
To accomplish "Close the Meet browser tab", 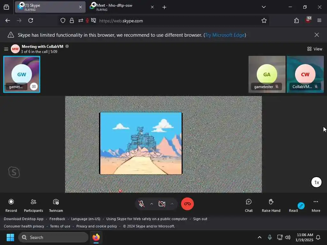I will (152, 7).
